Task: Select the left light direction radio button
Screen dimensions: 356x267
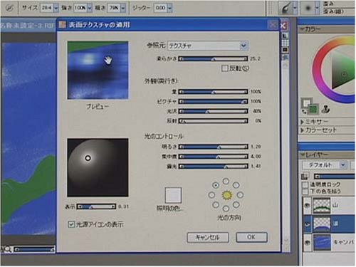Action: [211, 195]
